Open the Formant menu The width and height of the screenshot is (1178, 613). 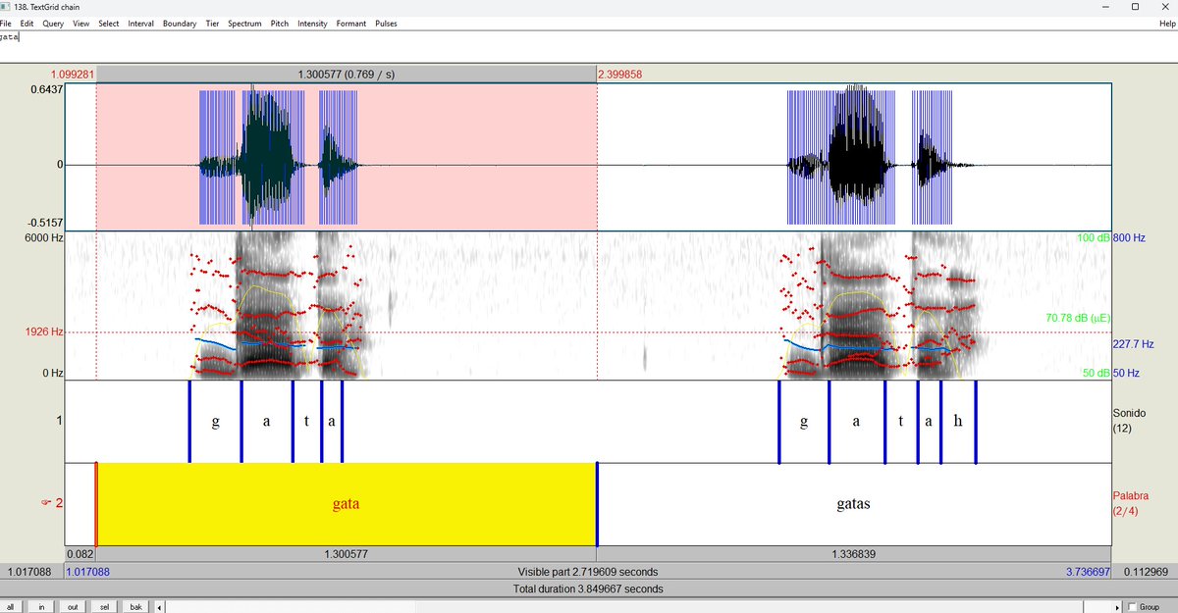click(351, 24)
